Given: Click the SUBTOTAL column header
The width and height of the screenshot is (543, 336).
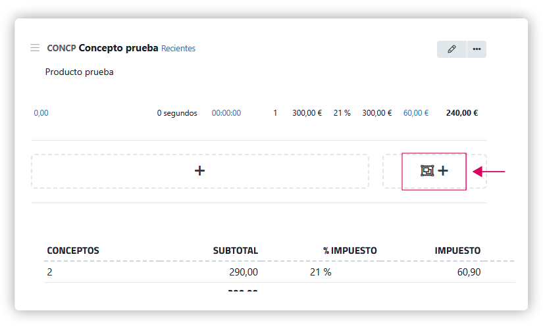Looking at the screenshot, I should [x=236, y=251].
